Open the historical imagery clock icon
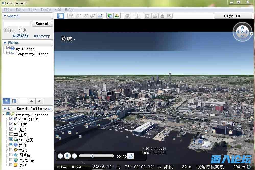 pyautogui.click(x=110, y=16)
